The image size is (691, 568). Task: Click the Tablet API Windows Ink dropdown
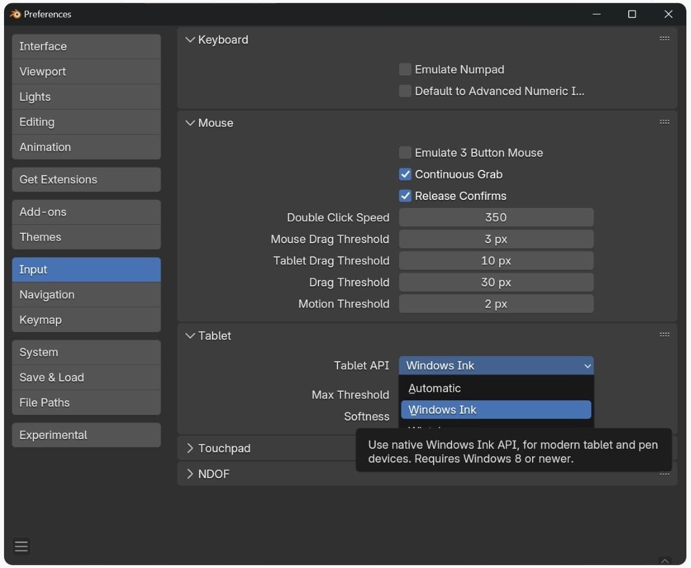(x=496, y=365)
